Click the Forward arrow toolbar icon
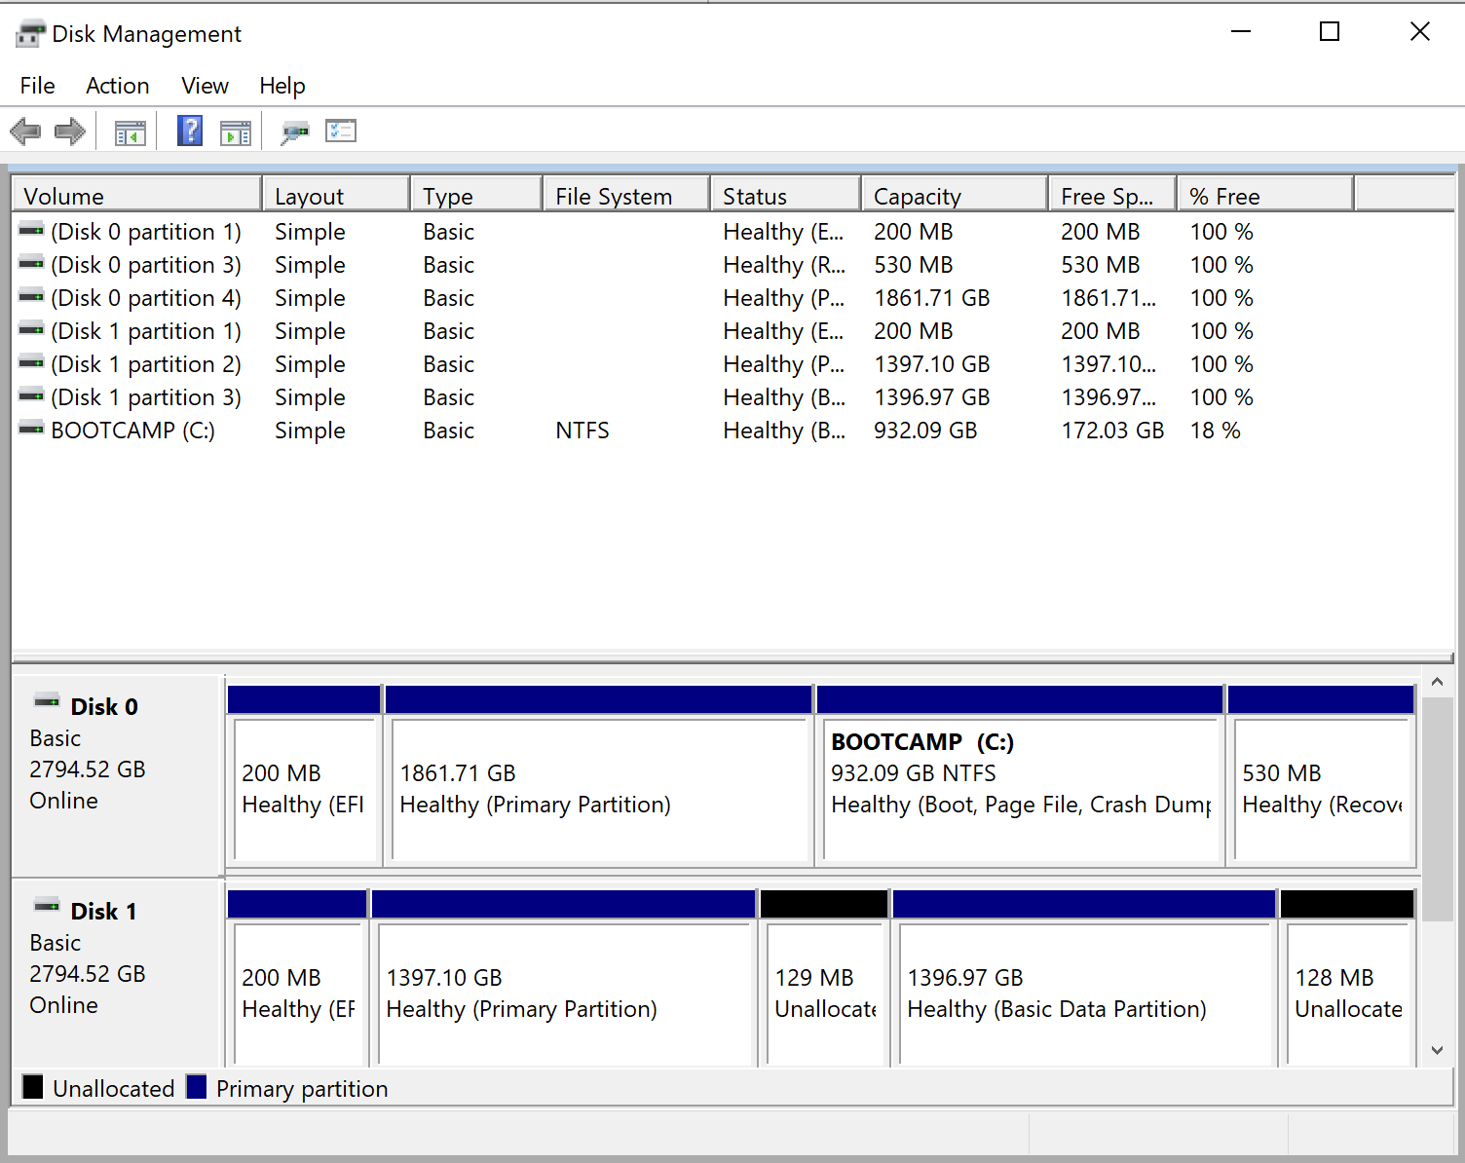Image resolution: width=1465 pixels, height=1163 pixels. (x=70, y=131)
